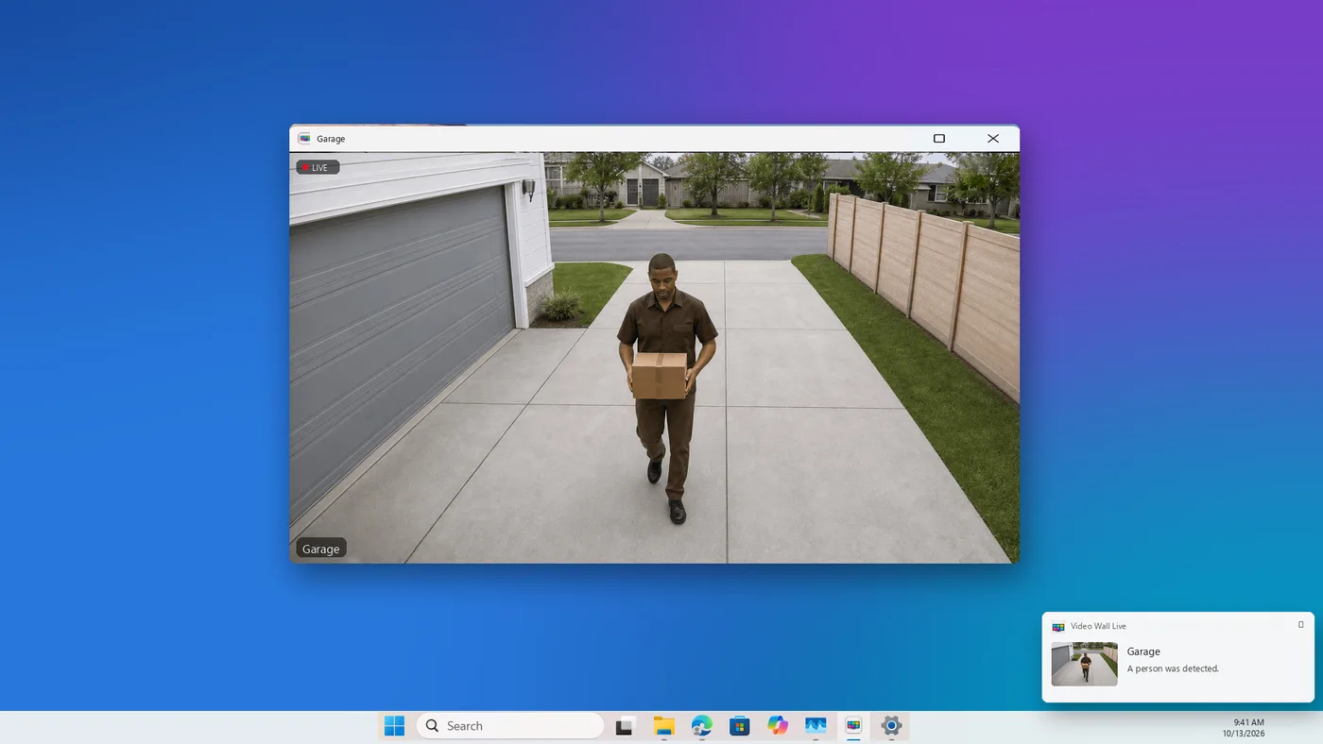Click the Garage camera label overlay
Viewport: 1323px width, 744px height.
(320, 549)
